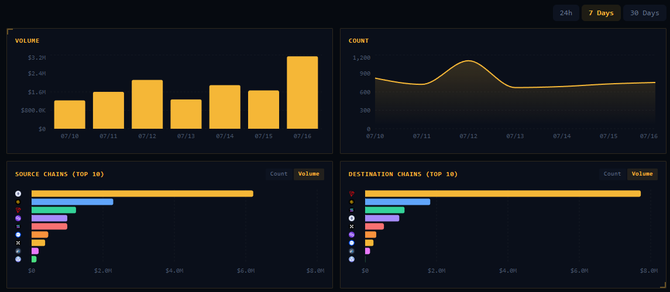Click the dark gray-blue chain icon in Destination Chains

pos(352,251)
